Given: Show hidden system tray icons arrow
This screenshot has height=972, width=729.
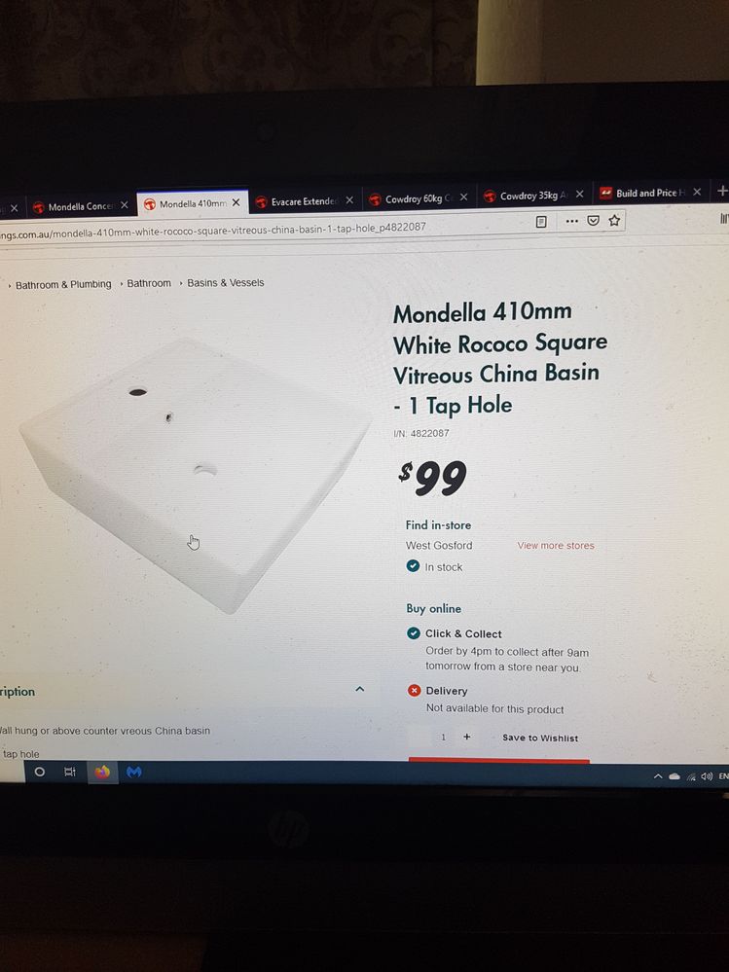Looking at the screenshot, I should click(x=658, y=776).
